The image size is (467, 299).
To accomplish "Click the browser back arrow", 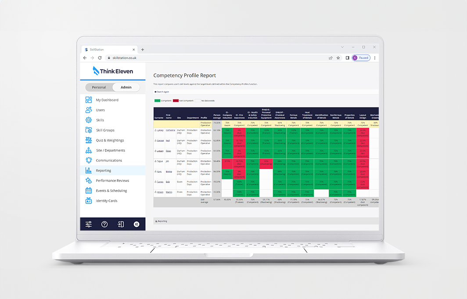I will click(x=85, y=58).
